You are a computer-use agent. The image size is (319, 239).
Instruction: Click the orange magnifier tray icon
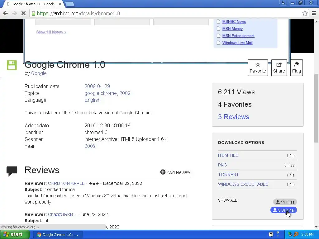pos(296,235)
